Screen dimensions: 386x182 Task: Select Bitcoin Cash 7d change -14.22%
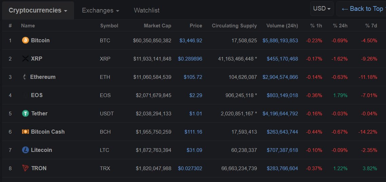click(x=368, y=132)
